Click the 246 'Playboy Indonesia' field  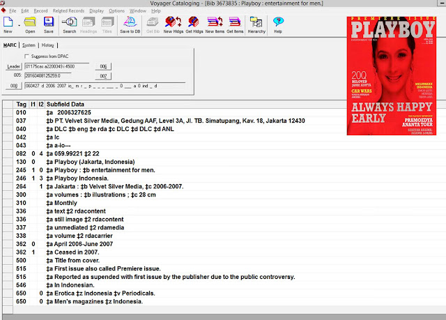[77, 178]
